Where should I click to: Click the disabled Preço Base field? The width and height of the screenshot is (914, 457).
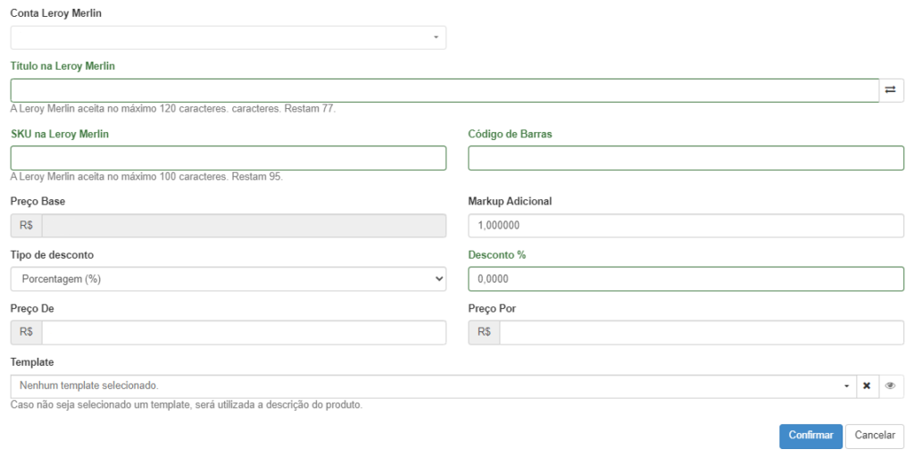(244, 226)
